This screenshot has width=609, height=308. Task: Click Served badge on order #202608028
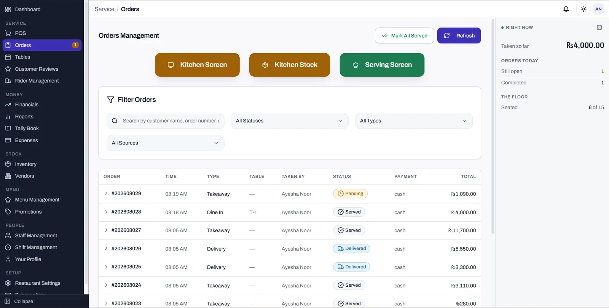349,212
